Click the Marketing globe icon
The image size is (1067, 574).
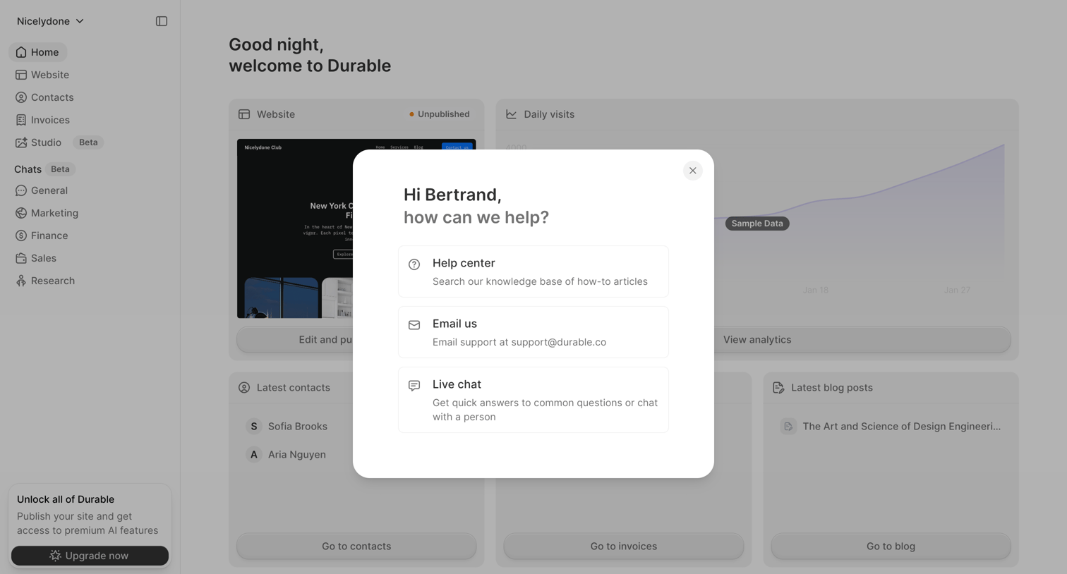point(21,213)
